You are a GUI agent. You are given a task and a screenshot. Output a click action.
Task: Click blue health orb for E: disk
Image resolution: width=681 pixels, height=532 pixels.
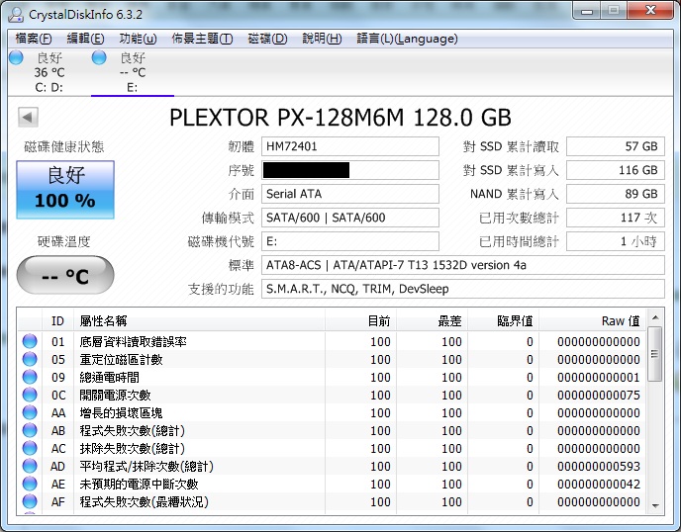pos(99,57)
